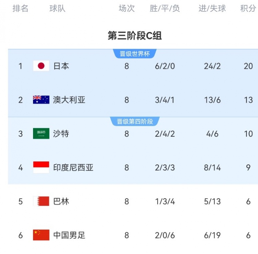Click the Indonesia flag icon
258x254 pixels.
pos(41,167)
